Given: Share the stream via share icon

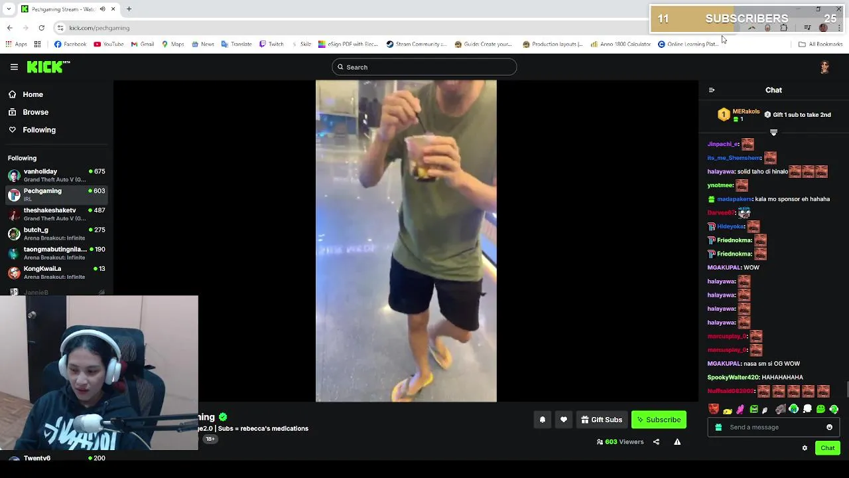Looking at the screenshot, I should tap(656, 442).
